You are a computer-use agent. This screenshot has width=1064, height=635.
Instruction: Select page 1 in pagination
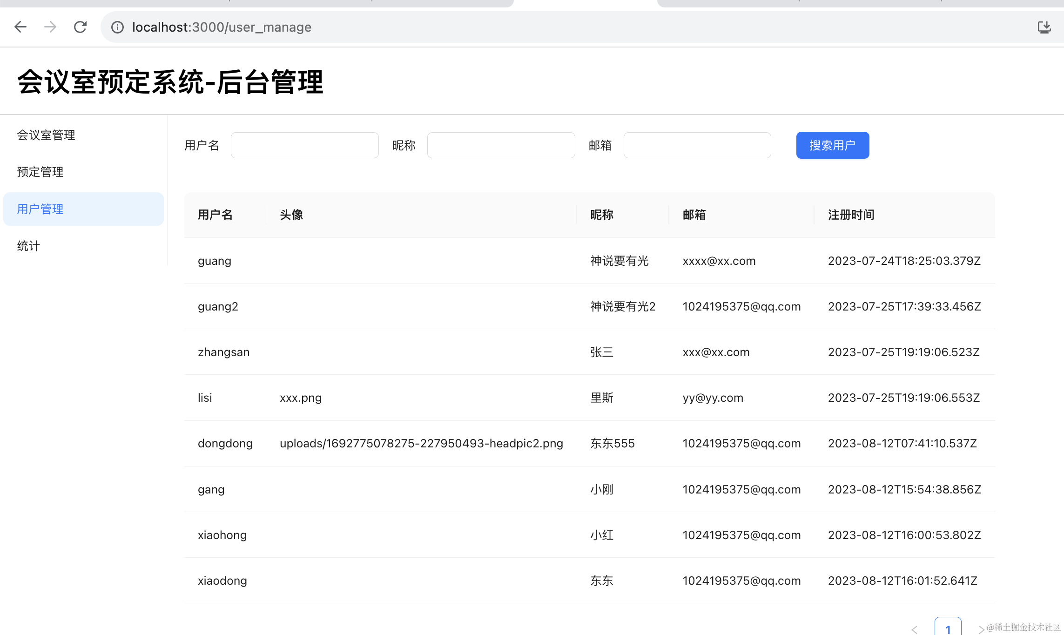click(x=948, y=628)
